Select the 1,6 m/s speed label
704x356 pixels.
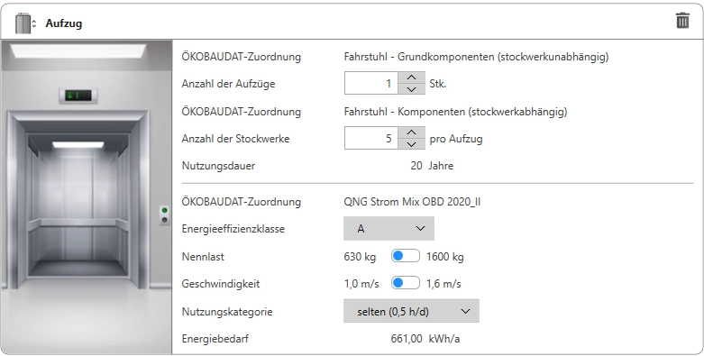[x=443, y=284]
